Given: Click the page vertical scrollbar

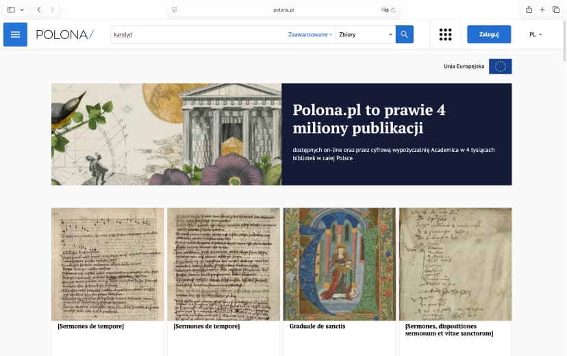Looking at the screenshot, I should pyautogui.click(x=564, y=41).
